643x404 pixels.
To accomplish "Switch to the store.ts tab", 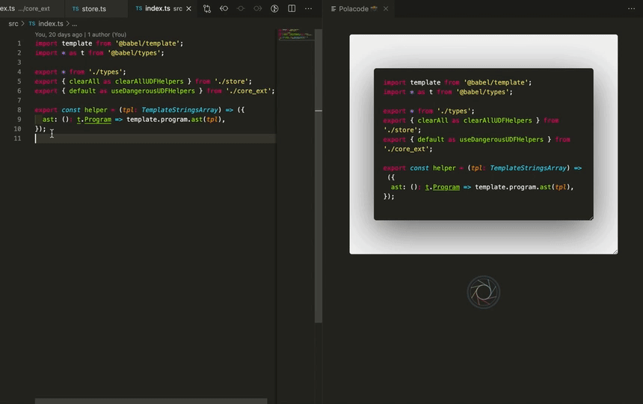I will pyautogui.click(x=93, y=9).
